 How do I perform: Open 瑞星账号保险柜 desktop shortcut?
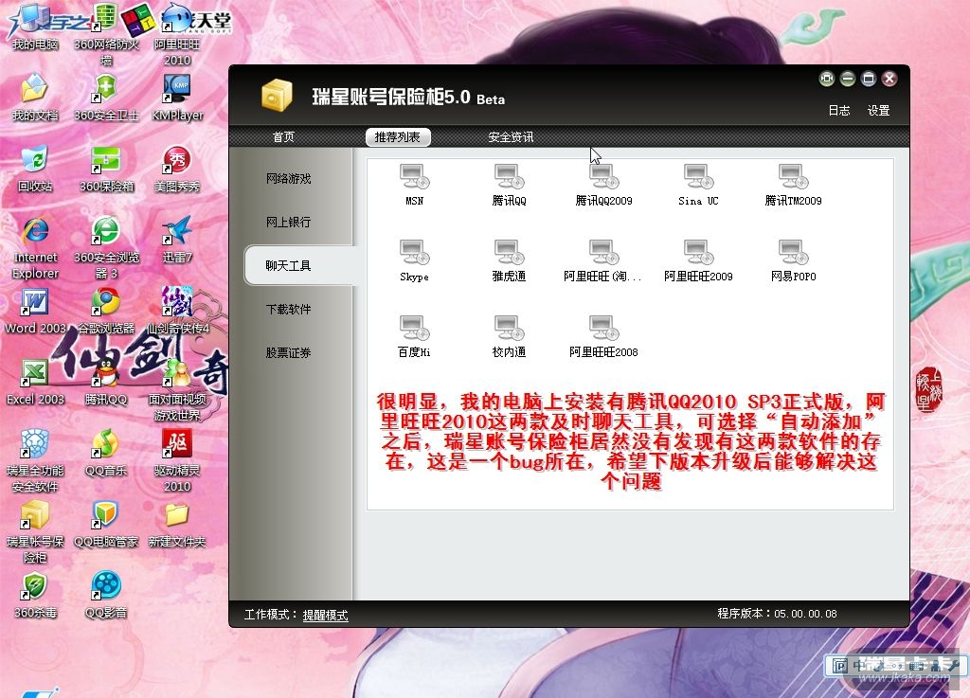[x=35, y=531]
